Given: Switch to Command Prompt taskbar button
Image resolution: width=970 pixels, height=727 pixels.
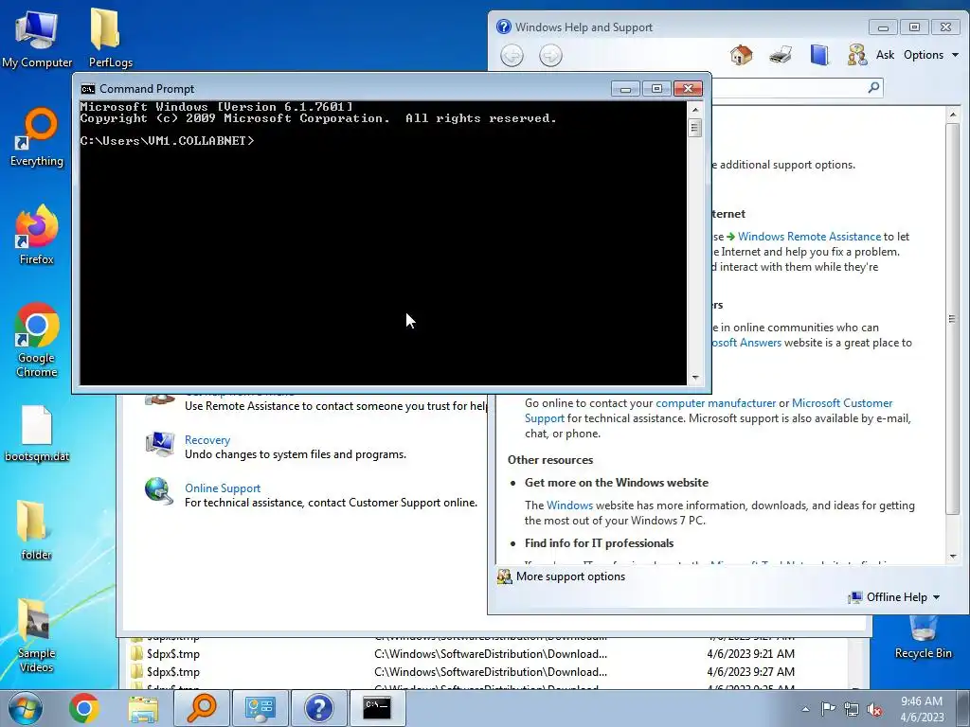Looking at the screenshot, I should (x=377, y=708).
